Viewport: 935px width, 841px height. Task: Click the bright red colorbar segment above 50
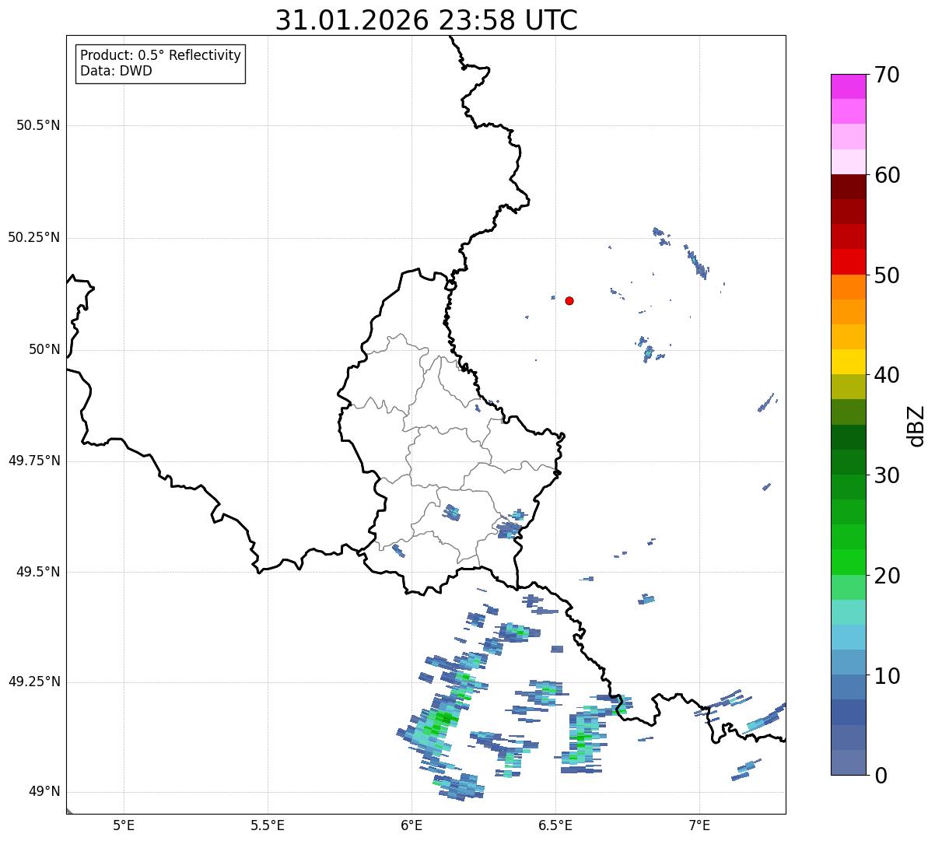[x=849, y=262]
